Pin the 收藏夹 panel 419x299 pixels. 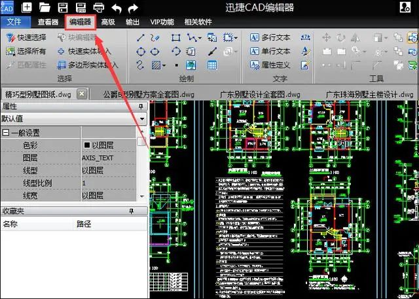point(131,211)
